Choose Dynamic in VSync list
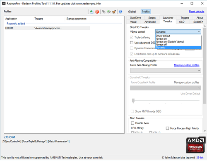Screen dimensions: 207x161 coord(178,48)
